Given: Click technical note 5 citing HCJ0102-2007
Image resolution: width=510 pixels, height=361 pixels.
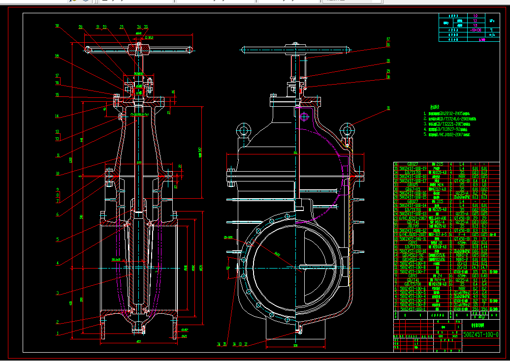Looking at the screenshot, I should pos(447,135).
